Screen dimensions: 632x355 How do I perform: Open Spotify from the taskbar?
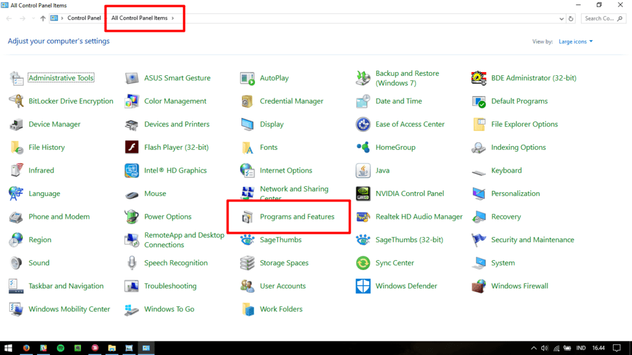(60, 348)
